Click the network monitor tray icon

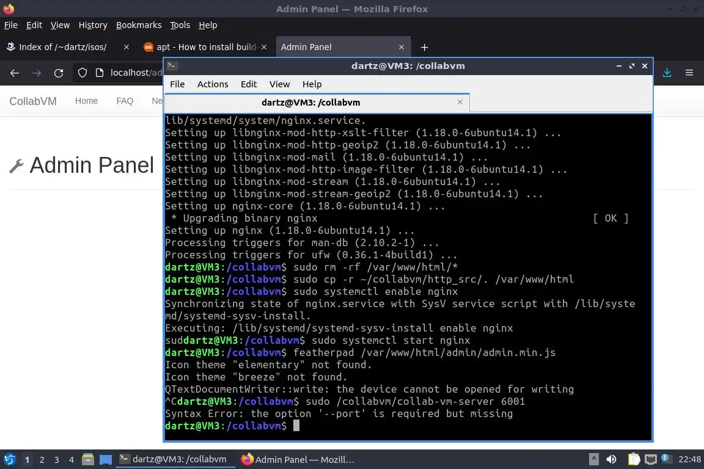[651, 459]
